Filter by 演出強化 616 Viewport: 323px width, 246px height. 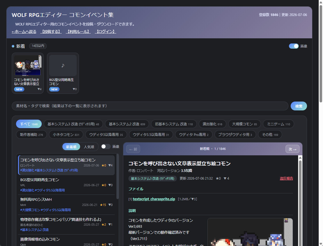(212, 124)
